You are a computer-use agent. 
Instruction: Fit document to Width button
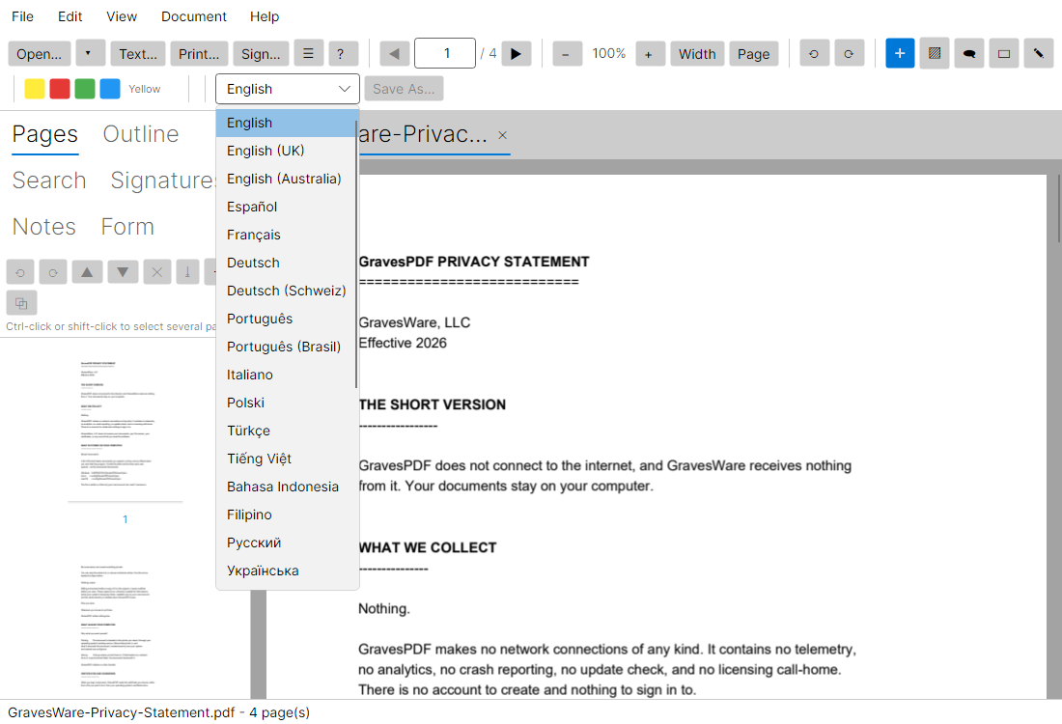697,53
